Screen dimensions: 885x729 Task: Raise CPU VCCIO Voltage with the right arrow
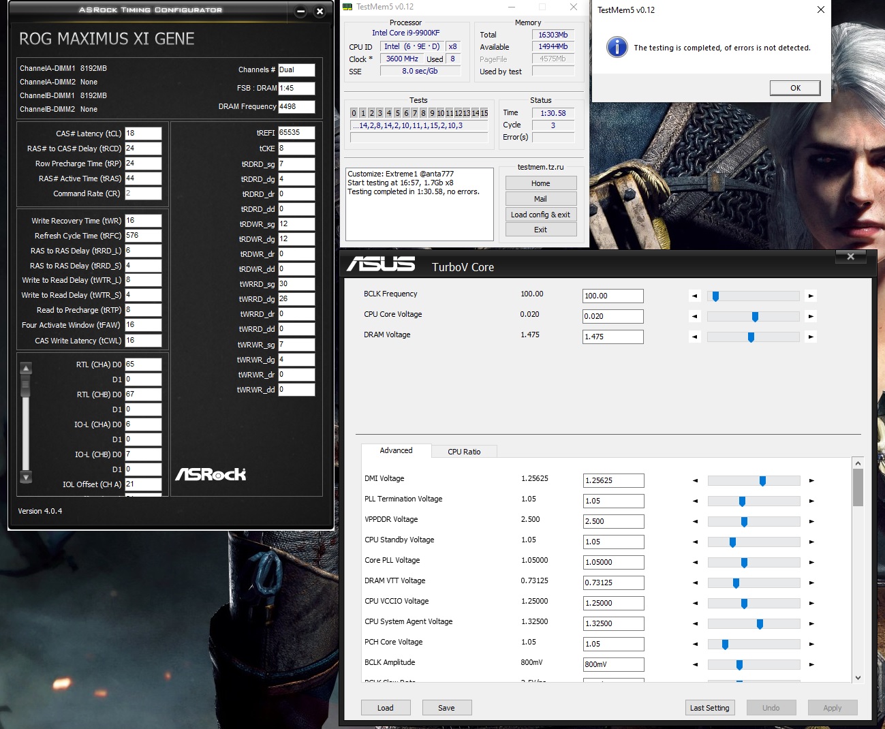pos(811,603)
